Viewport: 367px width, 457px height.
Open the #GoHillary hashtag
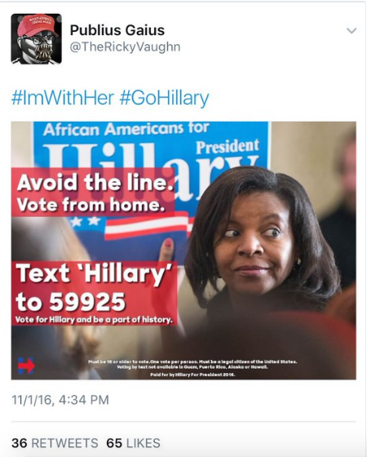[x=164, y=98]
